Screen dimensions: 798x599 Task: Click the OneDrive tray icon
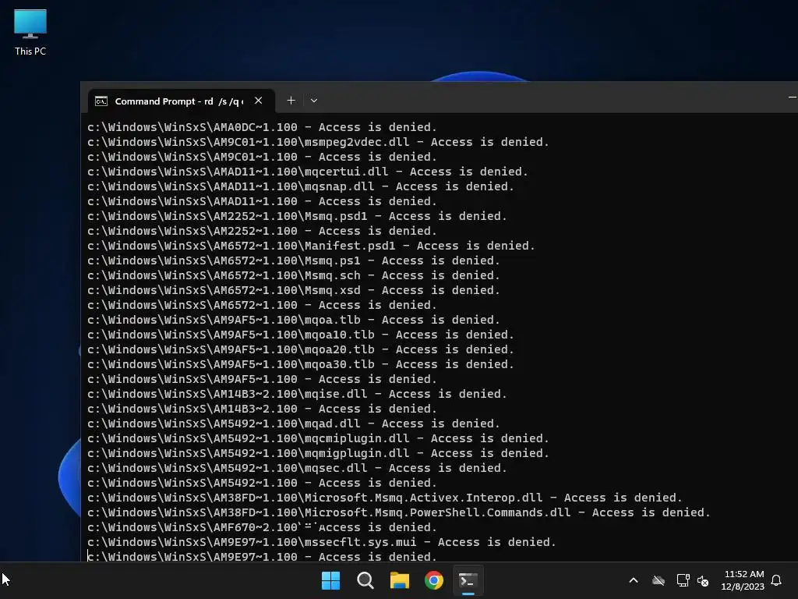[x=659, y=580]
